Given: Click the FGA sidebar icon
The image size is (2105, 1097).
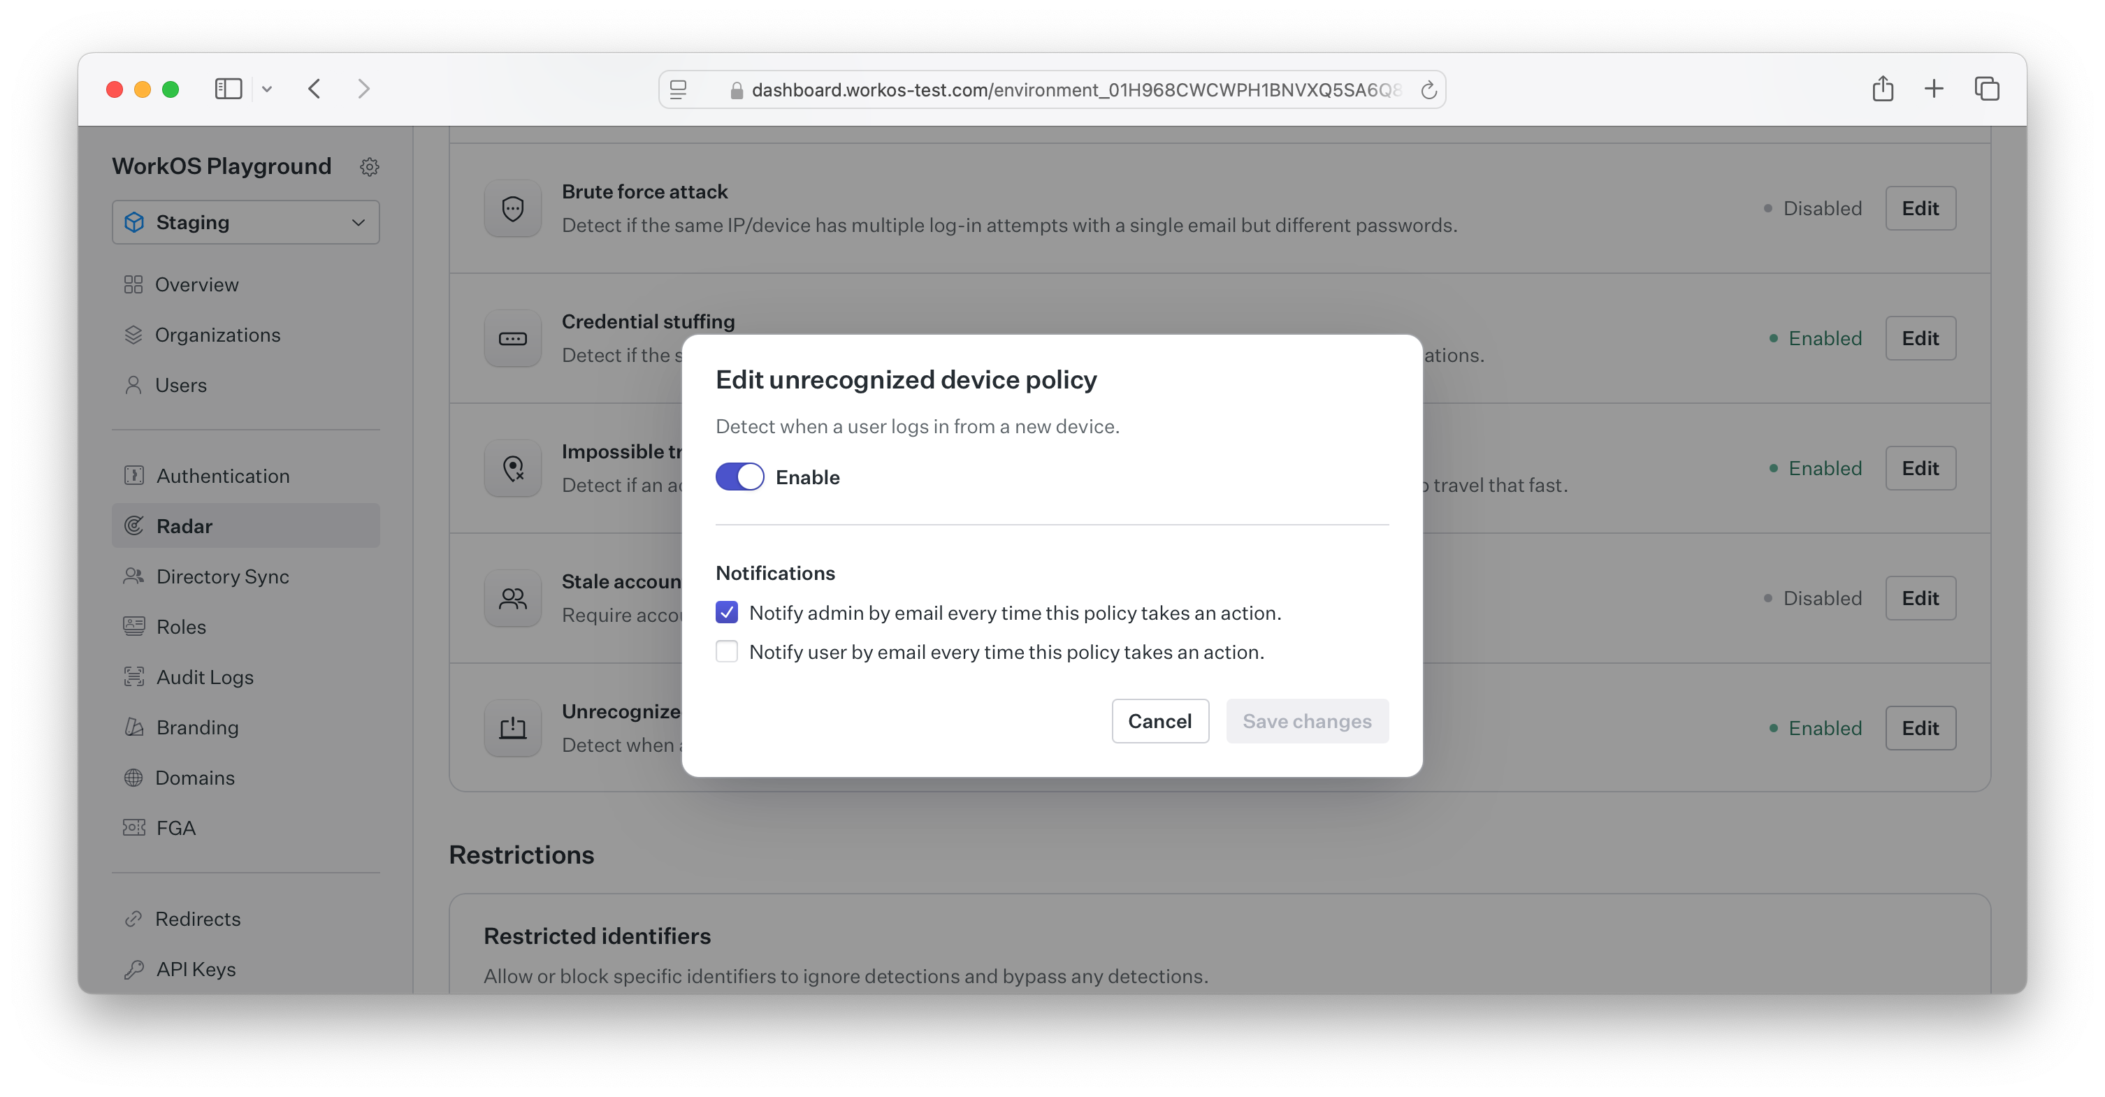Looking at the screenshot, I should 135,827.
